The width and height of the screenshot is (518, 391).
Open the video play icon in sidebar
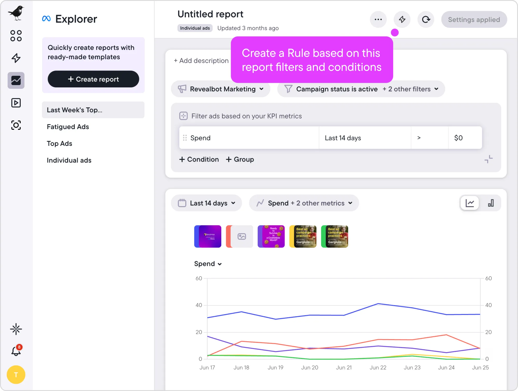(16, 103)
